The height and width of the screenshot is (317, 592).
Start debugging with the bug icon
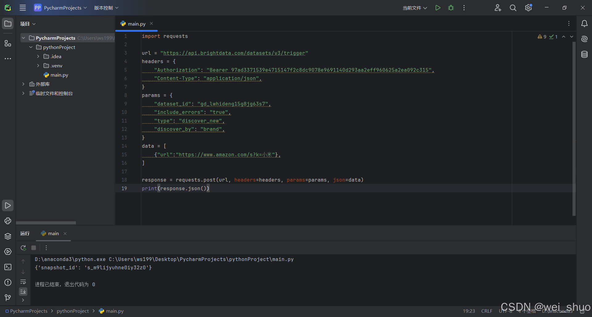pyautogui.click(x=451, y=8)
